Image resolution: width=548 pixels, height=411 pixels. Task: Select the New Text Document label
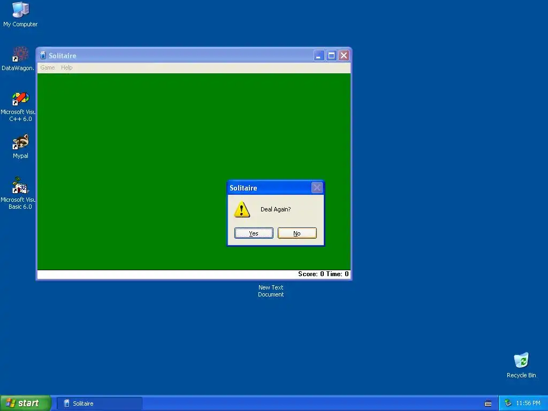click(x=271, y=291)
